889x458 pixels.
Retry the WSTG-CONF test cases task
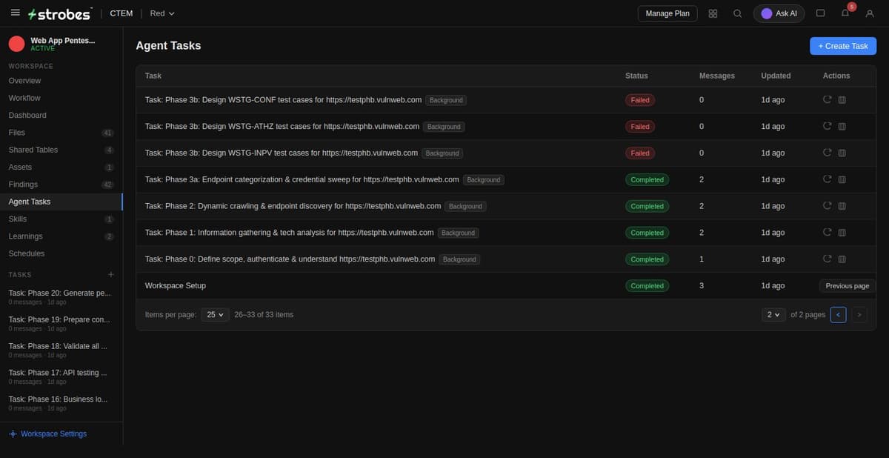click(828, 100)
